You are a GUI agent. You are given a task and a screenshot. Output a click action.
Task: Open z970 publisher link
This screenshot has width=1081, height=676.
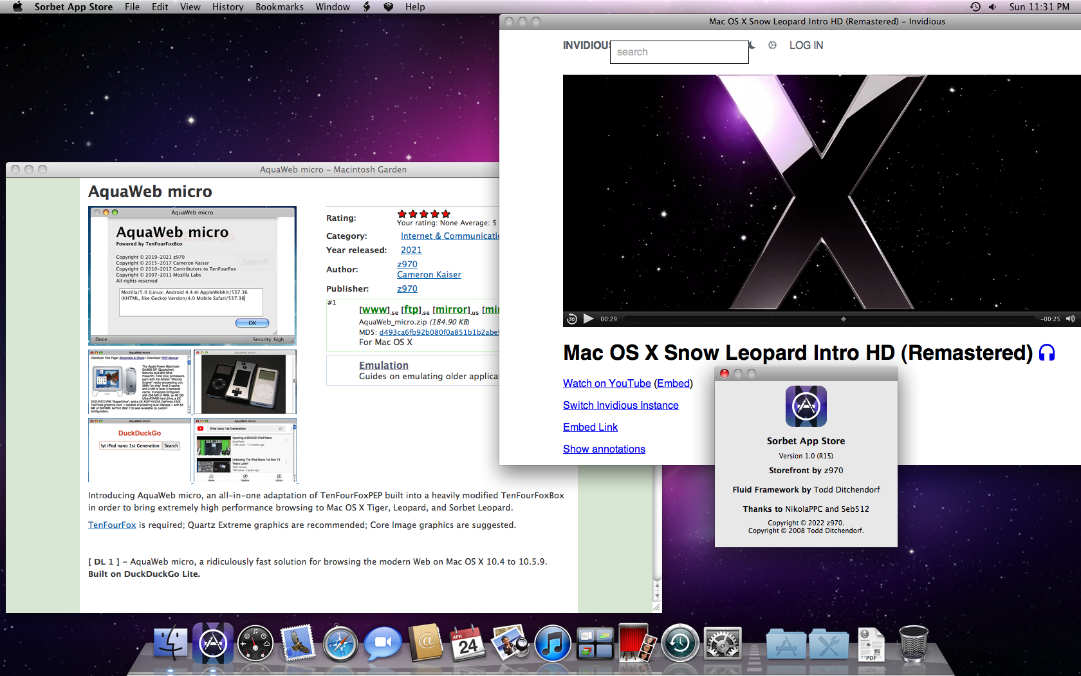tap(407, 288)
